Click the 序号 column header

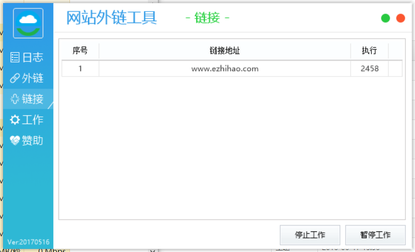pyautogui.click(x=80, y=50)
